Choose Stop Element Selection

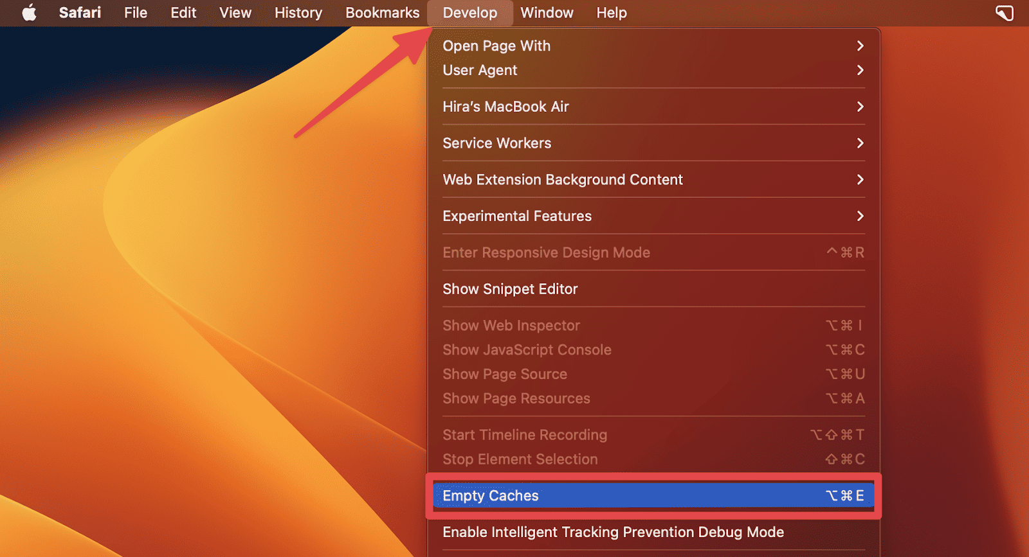(653, 459)
